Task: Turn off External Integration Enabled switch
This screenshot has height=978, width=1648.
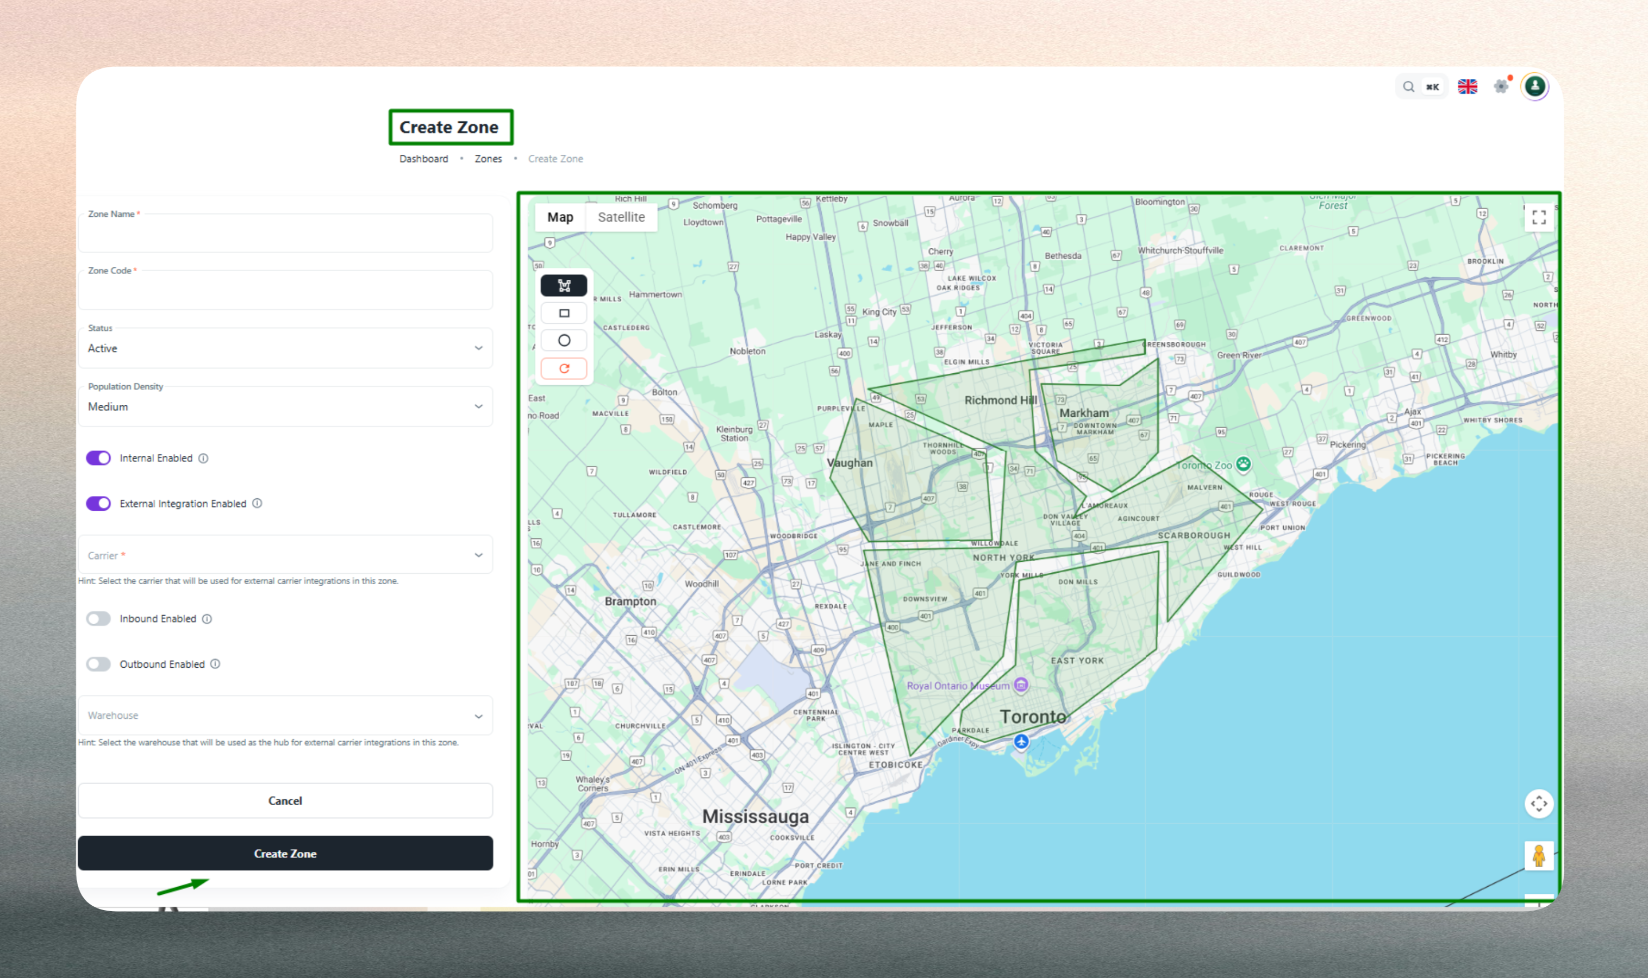Action: click(x=99, y=504)
